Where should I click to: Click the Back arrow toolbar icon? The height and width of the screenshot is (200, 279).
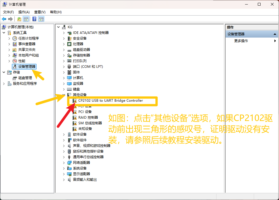click(x=4, y=19)
